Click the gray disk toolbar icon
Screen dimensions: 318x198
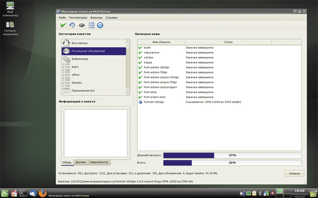pyautogui.click(x=81, y=25)
